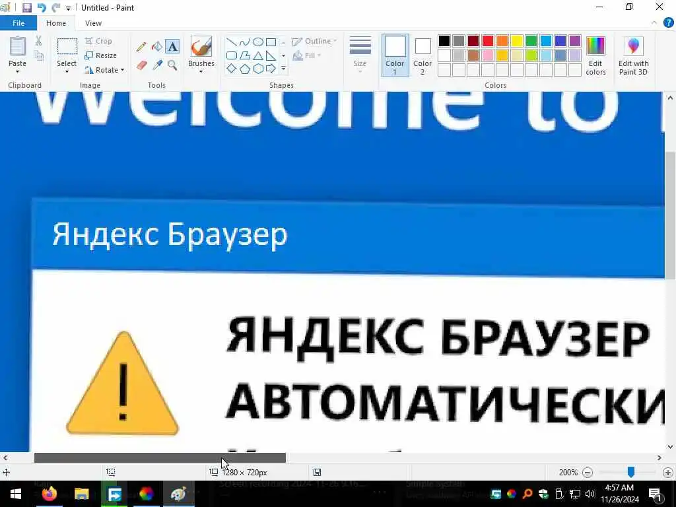Select the Right arrow shape
676x507 pixels.
(x=271, y=69)
